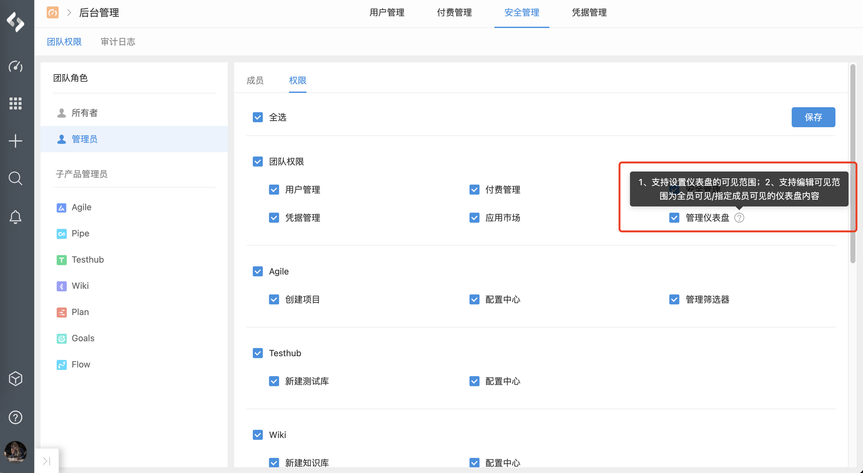The height and width of the screenshot is (473, 863).
Task: Click the 后台管理 breadcrumb title
Action: click(x=99, y=13)
